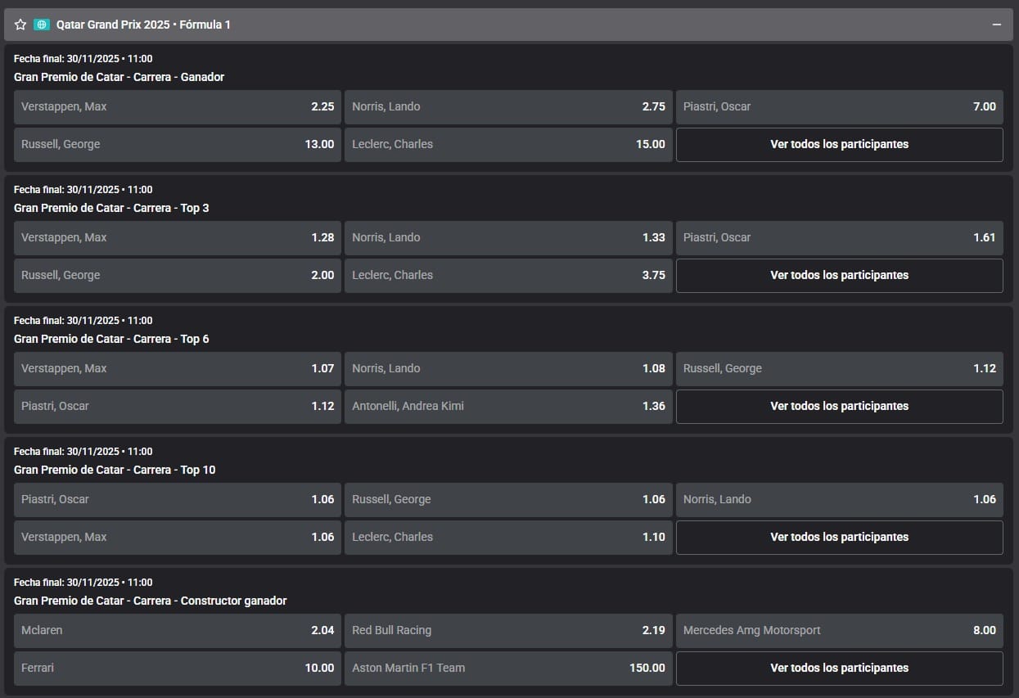The height and width of the screenshot is (698, 1019).
Task: Pick Aston Martin F1 Team at 150.00
Action: tap(508, 668)
